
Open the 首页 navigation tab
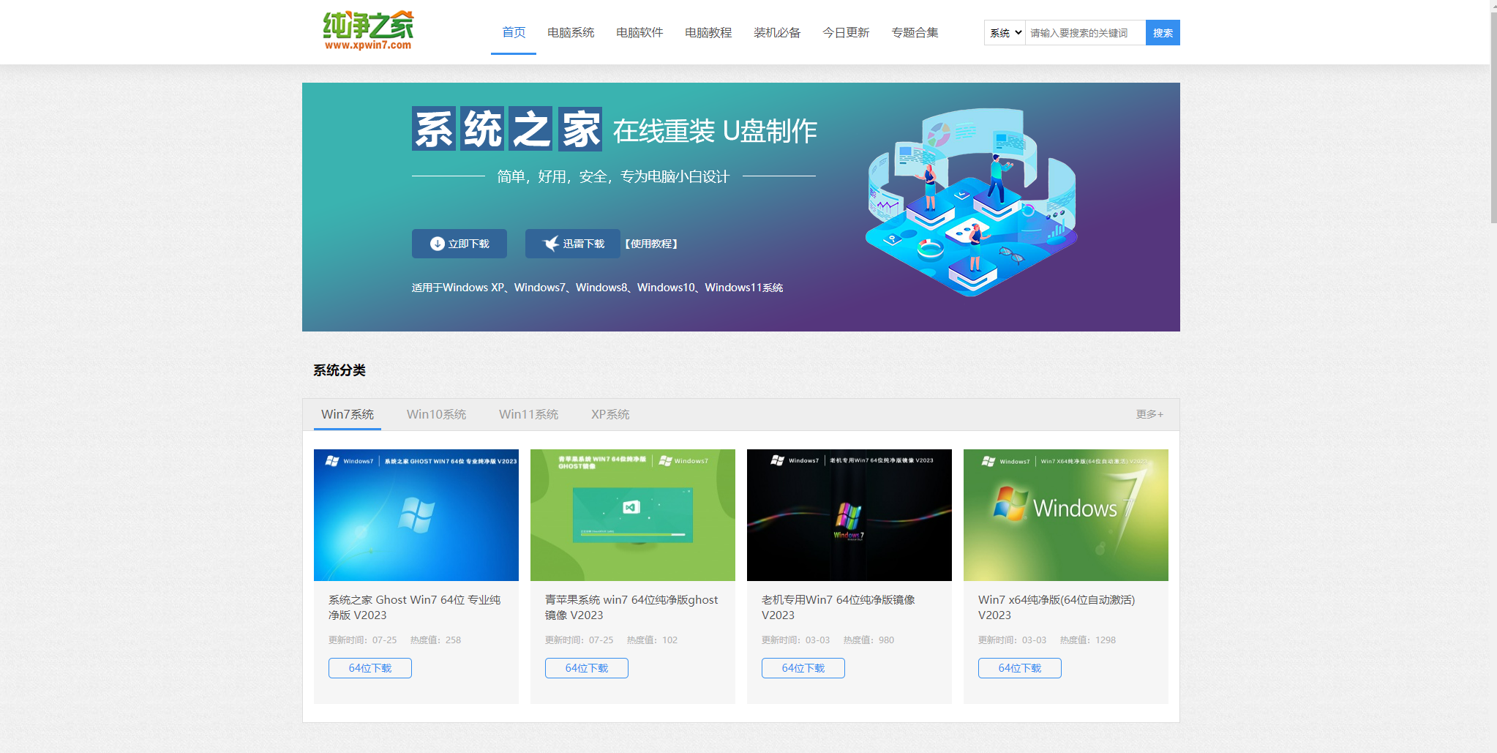[x=514, y=32]
